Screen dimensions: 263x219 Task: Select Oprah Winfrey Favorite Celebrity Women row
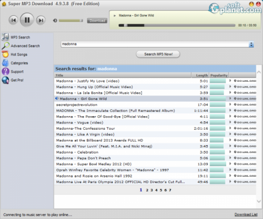pos(155,170)
